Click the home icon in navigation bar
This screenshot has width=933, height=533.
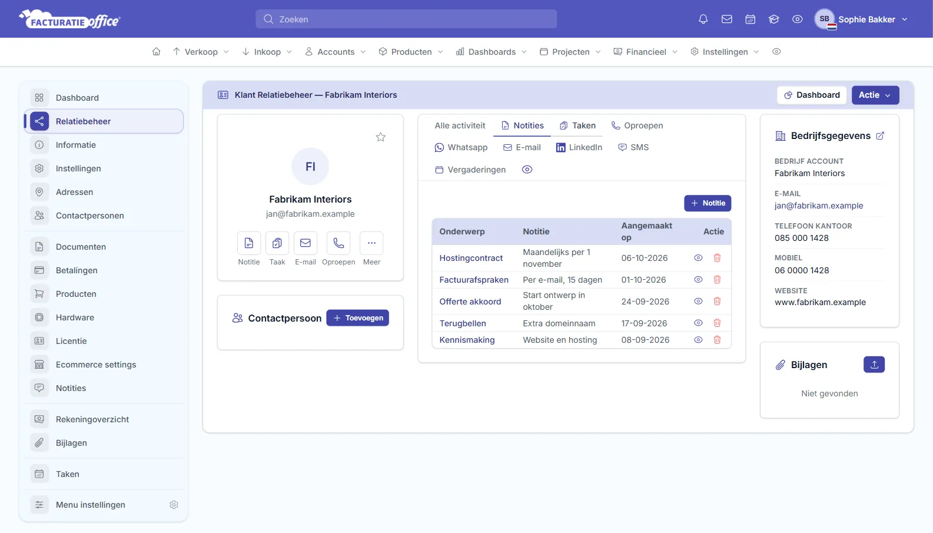click(x=156, y=52)
